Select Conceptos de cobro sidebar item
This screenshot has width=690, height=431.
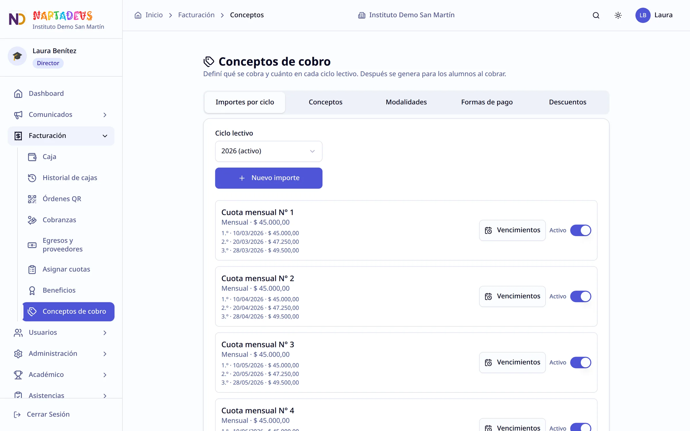coord(68,311)
